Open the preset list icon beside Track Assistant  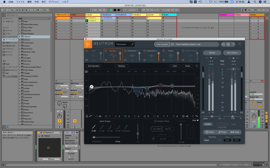click(172, 44)
